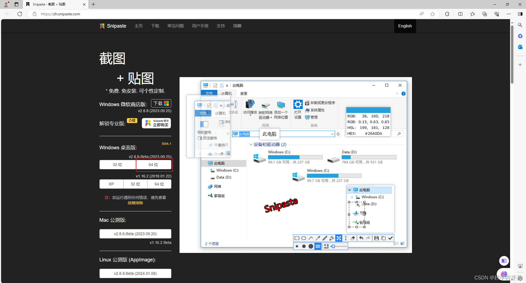
Task: Open the sidebar screenshot icon
Action: pos(520,266)
